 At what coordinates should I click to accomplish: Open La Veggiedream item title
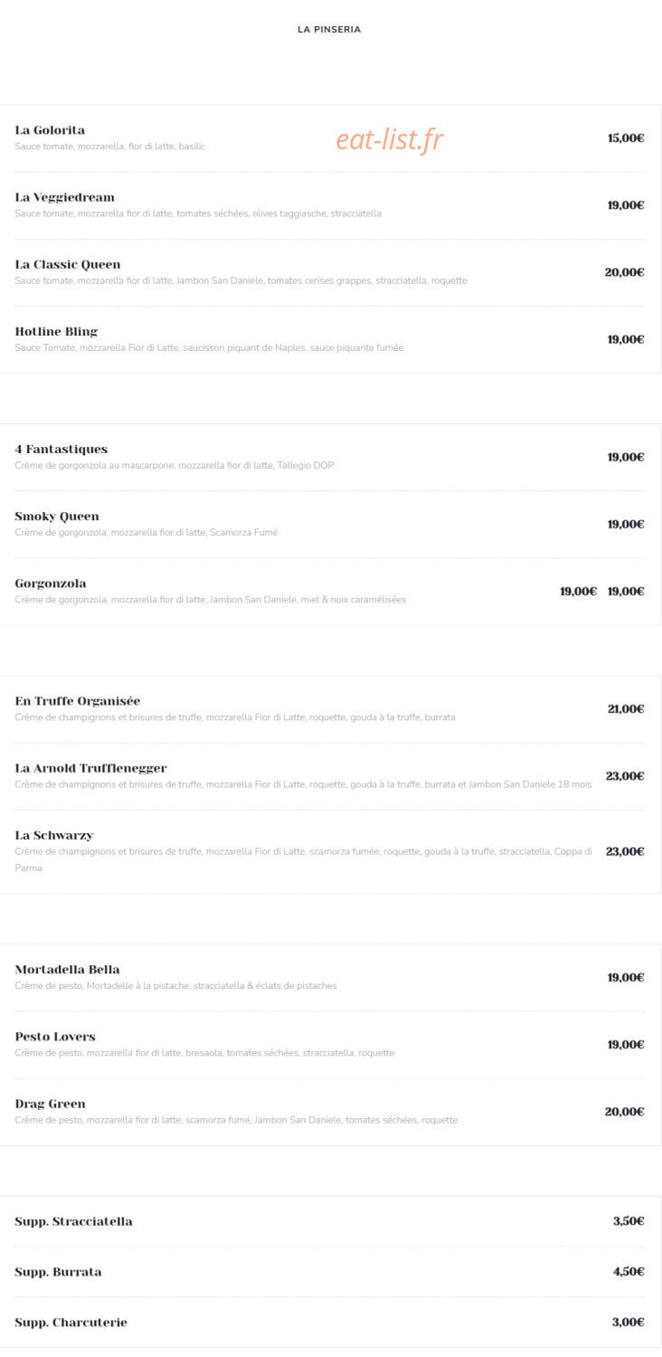pos(64,197)
